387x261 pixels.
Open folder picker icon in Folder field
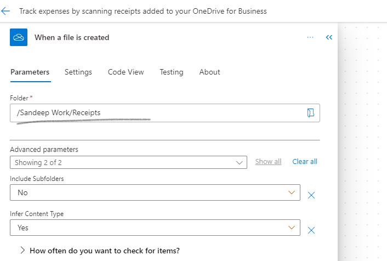(x=310, y=113)
